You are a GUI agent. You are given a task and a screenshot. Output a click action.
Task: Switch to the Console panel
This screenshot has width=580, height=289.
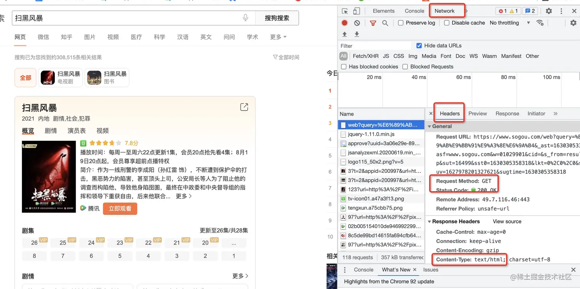415,11
